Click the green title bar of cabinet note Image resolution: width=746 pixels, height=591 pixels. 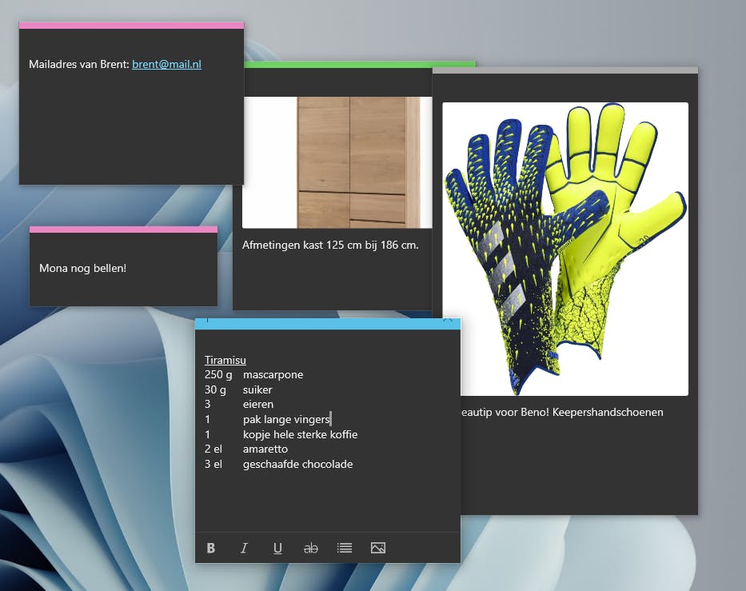coord(359,65)
